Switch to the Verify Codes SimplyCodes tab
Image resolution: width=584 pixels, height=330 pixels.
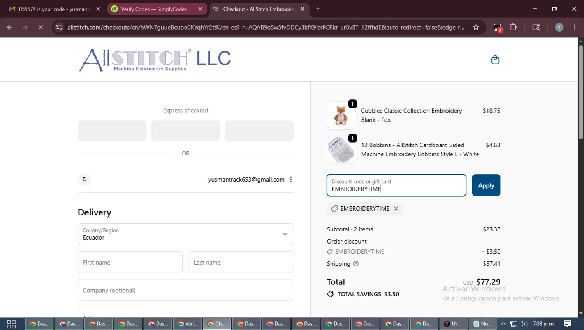click(158, 9)
